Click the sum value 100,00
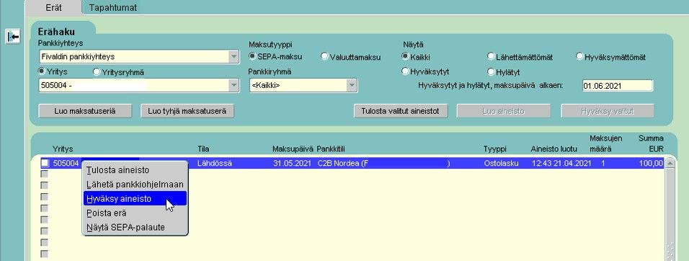 click(x=652, y=164)
